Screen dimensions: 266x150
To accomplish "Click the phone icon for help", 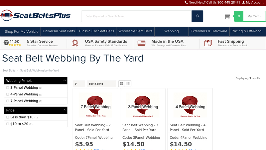I will [x=186, y=2].
